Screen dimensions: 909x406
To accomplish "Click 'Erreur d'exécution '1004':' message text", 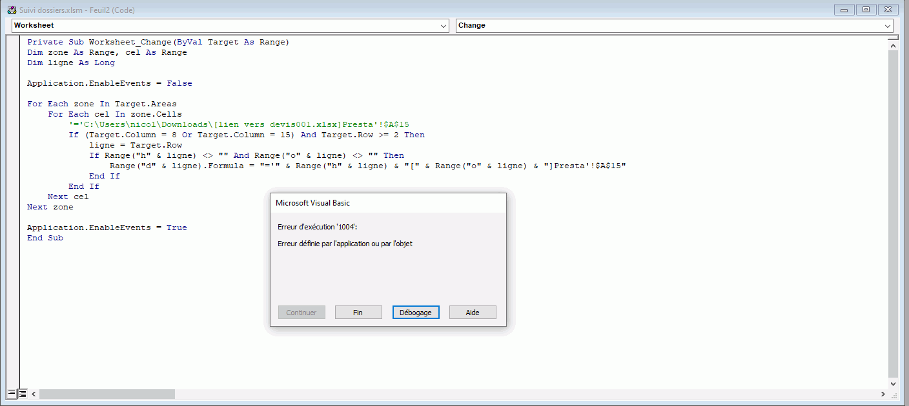I will click(x=317, y=227).
